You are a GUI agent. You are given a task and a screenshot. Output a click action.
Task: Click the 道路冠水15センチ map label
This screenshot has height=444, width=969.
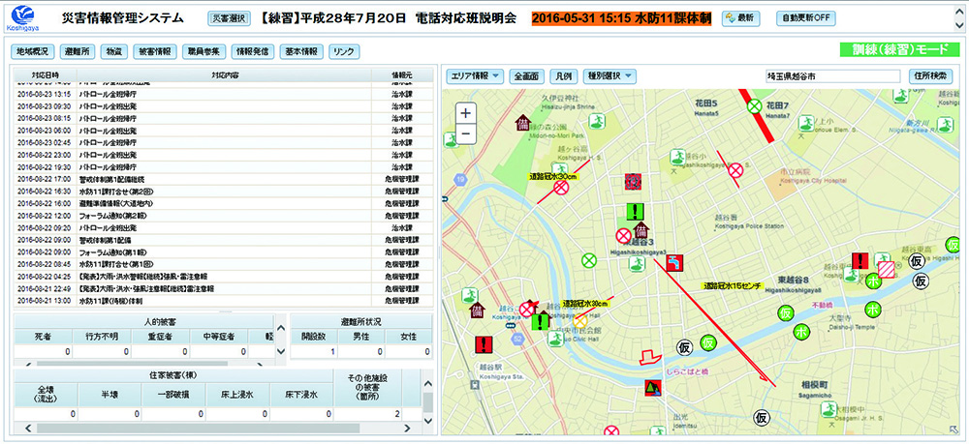735,286
